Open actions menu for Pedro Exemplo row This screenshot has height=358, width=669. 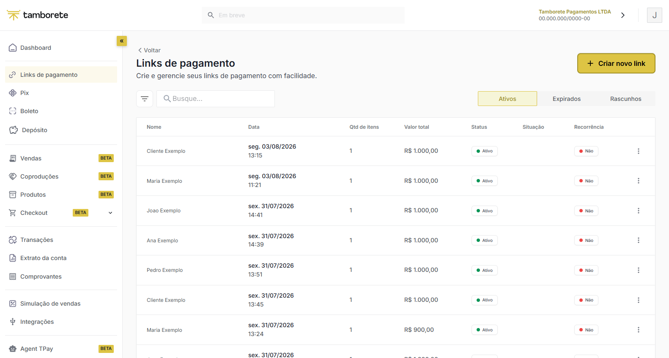click(639, 270)
